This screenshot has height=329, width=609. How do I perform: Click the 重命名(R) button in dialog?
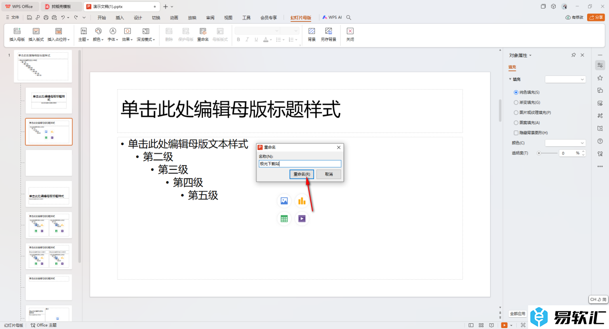coord(302,174)
